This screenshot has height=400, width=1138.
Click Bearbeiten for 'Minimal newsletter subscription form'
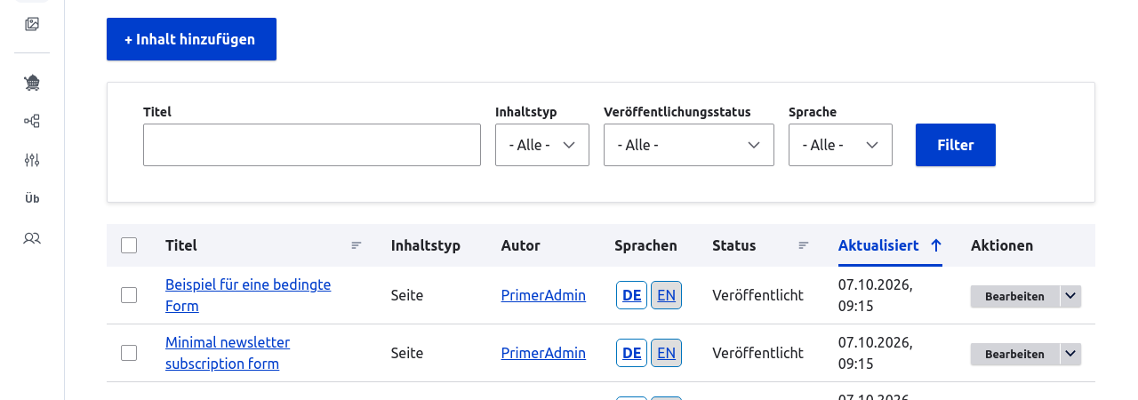click(1014, 354)
